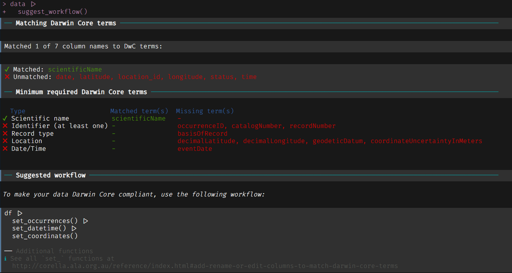Click the Matching Darwin Core terms heading
512x273 pixels.
click(x=66, y=23)
